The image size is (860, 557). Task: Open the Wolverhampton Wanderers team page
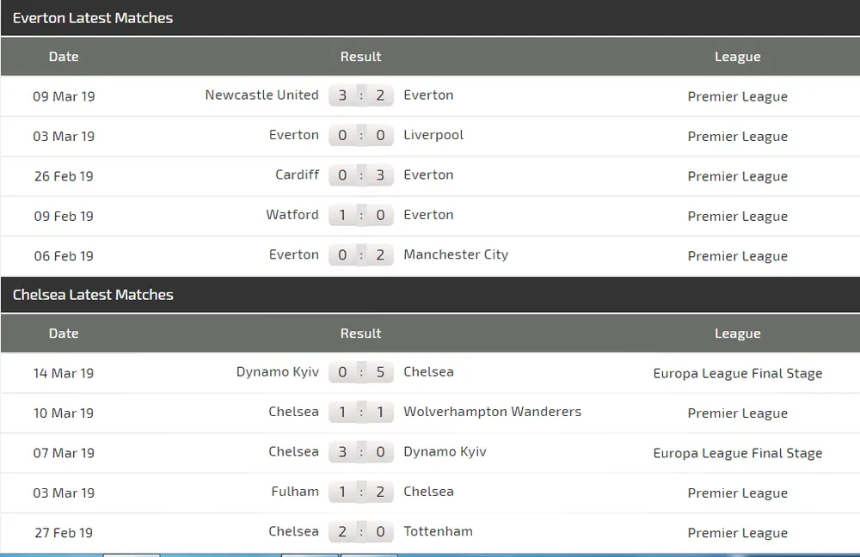pos(493,412)
